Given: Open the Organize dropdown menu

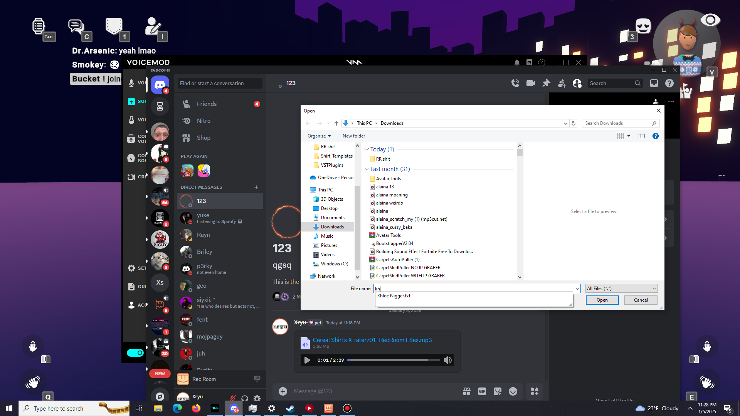Looking at the screenshot, I should click(319, 136).
